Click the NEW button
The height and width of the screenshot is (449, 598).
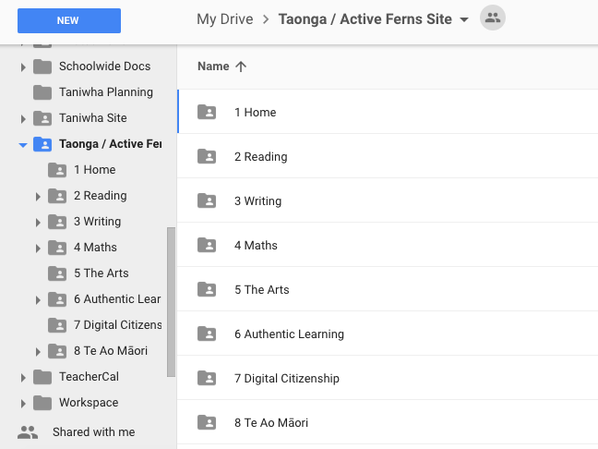[x=69, y=20]
